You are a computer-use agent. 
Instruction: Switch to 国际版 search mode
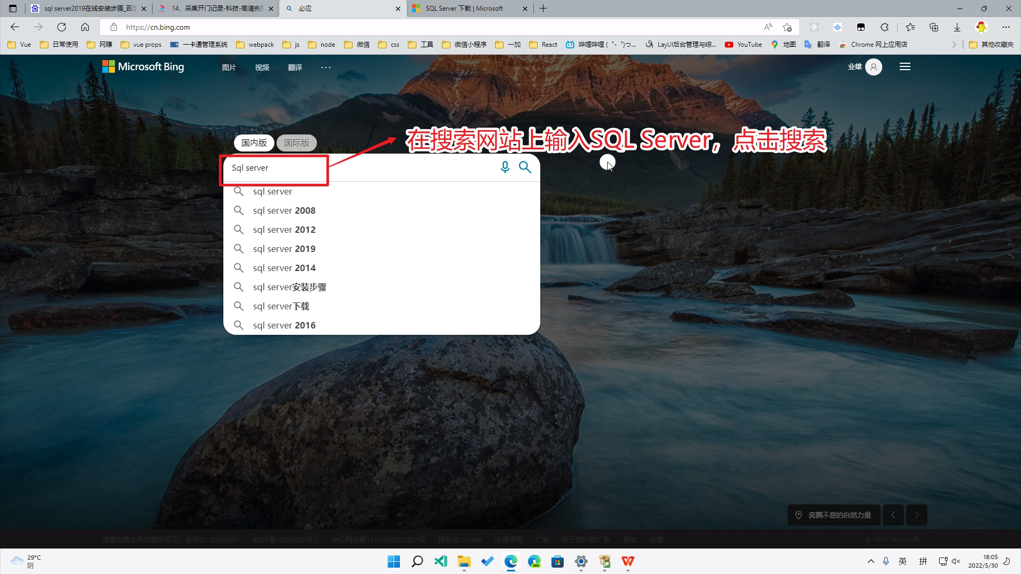coord(297,143)
